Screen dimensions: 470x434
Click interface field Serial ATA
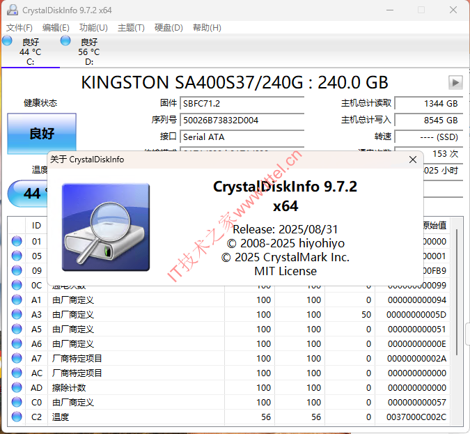point(242,137)
